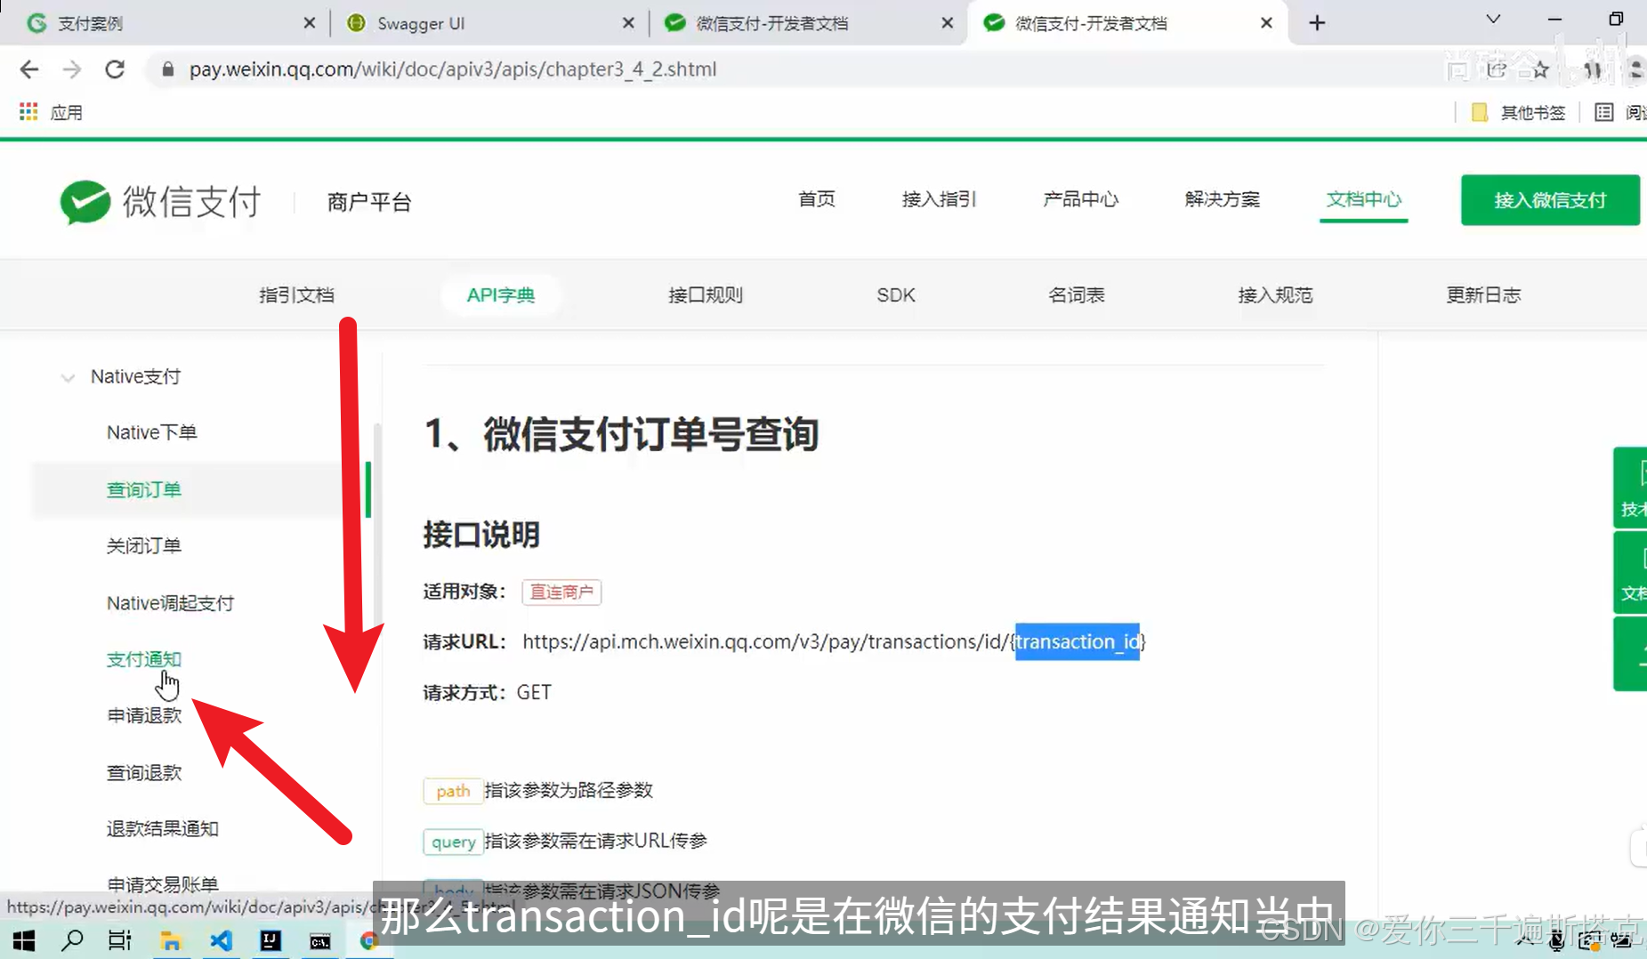This screenshot has height=959, width=1647.
Task: Open Native调起支付 in the sidebar
Action: point(170,603)
